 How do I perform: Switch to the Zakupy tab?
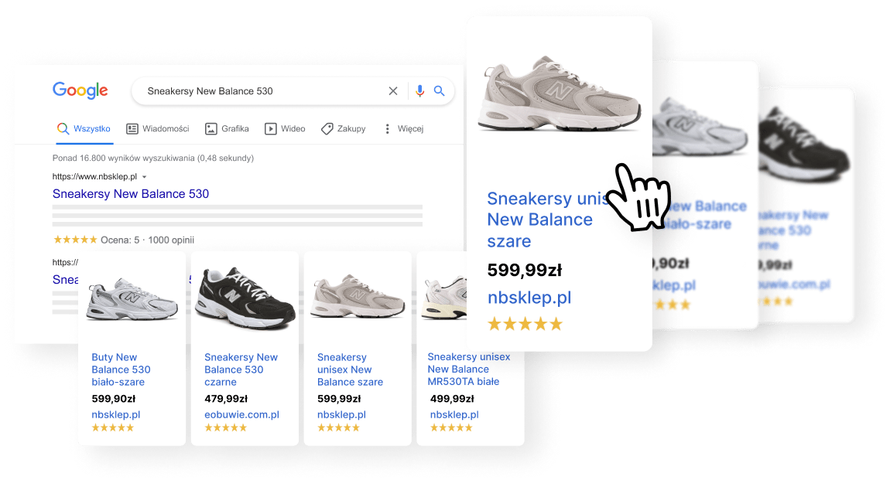coord(351,129)
